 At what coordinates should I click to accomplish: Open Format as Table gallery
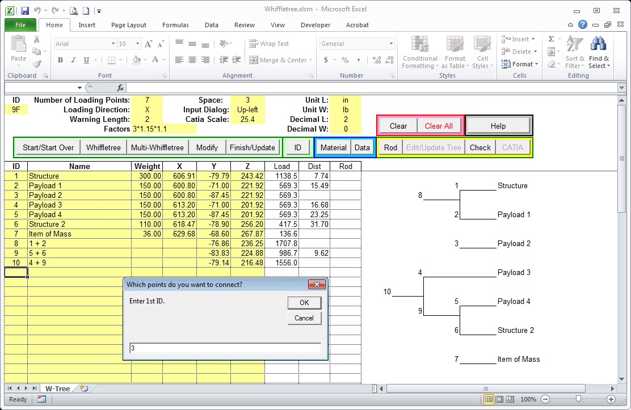pos(455,52)
